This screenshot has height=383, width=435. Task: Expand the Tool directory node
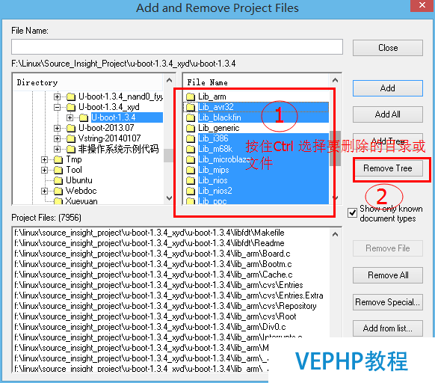pyautogui.click(x=44, y=170)
